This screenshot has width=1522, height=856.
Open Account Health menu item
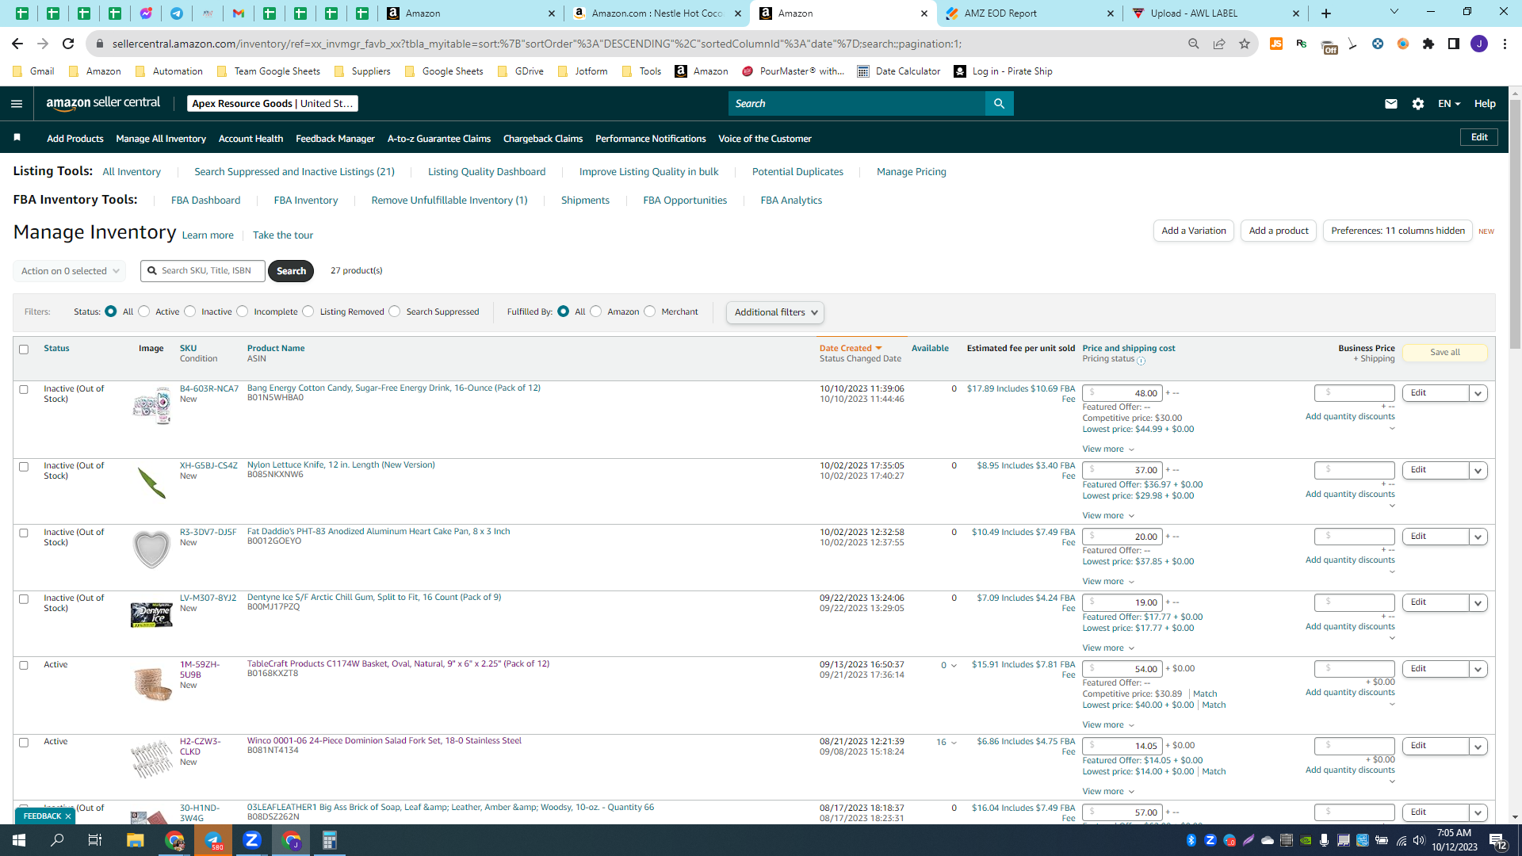click(250, 139)
